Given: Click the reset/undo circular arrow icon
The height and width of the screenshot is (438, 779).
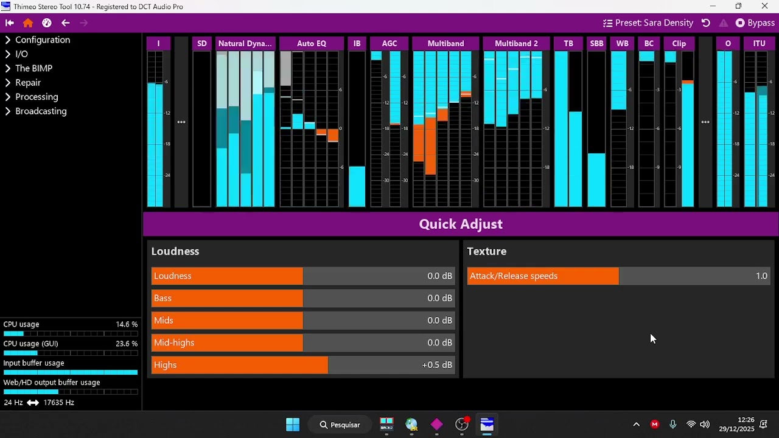Looking at the screenshot, I should click(x=706, y=23).
